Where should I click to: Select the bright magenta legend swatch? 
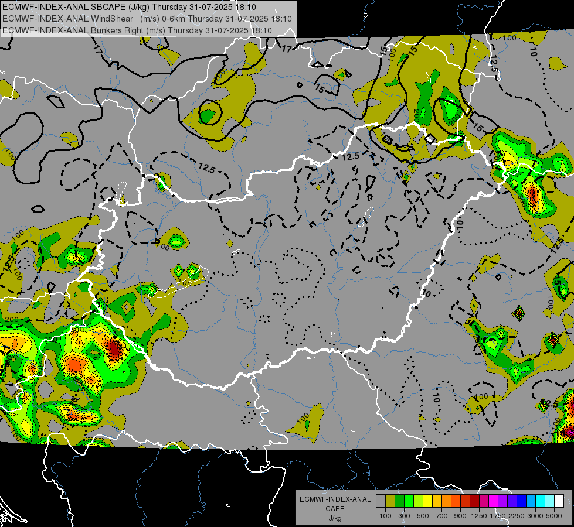[x=493, y=501]
